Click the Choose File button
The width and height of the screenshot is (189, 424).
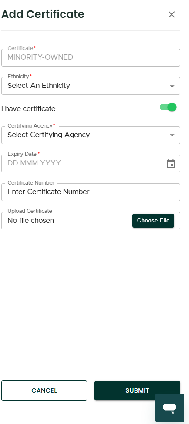coord(153,221)
